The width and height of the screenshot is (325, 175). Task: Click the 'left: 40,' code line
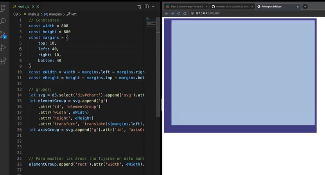coord(48,49)
